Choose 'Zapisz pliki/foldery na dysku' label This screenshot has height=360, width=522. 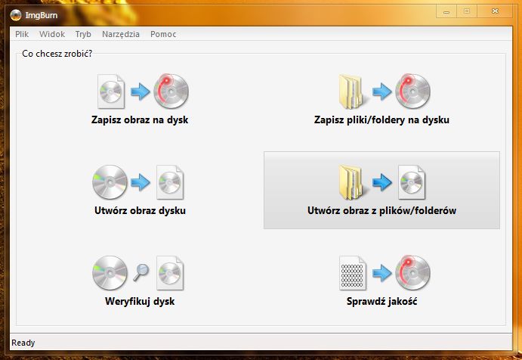pos(381,119)
